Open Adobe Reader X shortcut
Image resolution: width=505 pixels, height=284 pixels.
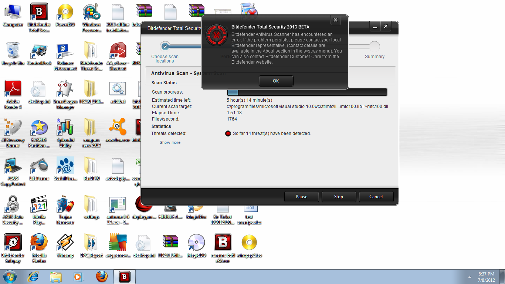13,95
